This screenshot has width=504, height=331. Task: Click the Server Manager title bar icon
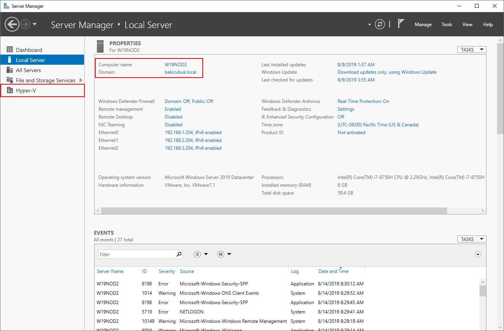coord(6,6)
